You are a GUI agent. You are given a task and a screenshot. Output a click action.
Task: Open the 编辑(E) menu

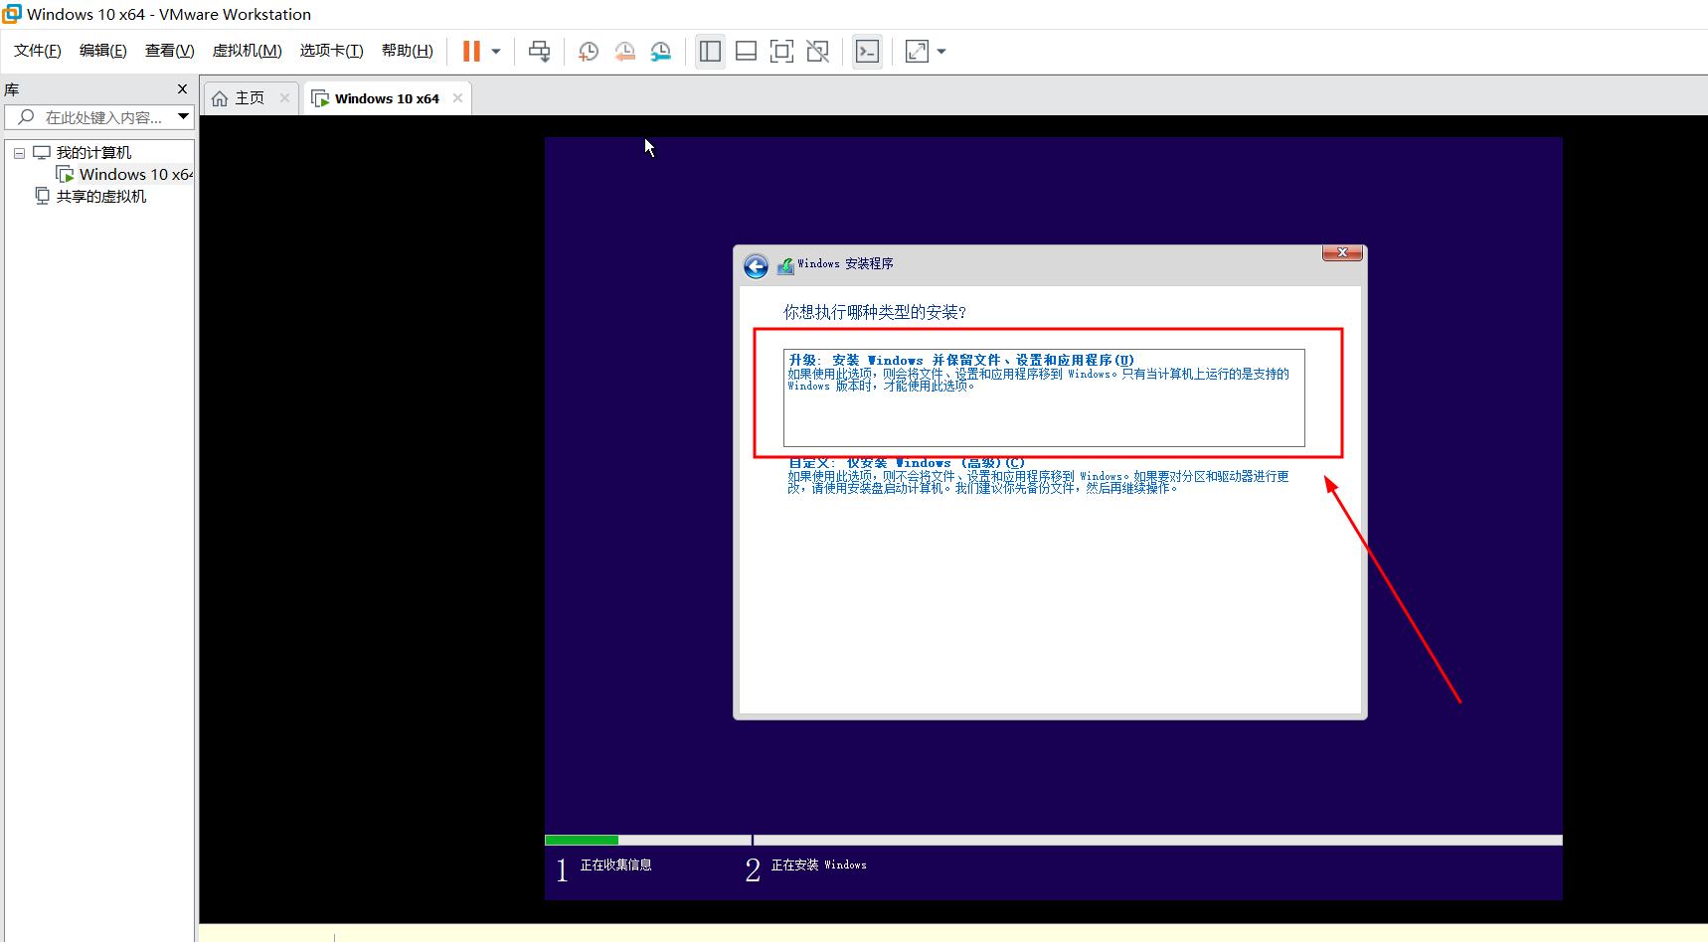coord(103,51)
